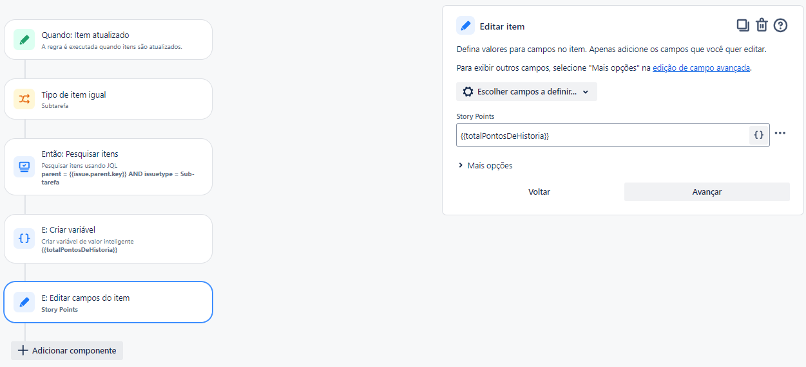Click the 'Criar variável de valor inteligente' text
The image size is (806, 367).
(x=88, y=242)
